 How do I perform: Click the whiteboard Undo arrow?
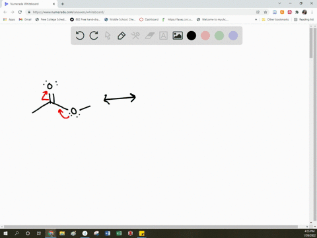click(80, 36)
